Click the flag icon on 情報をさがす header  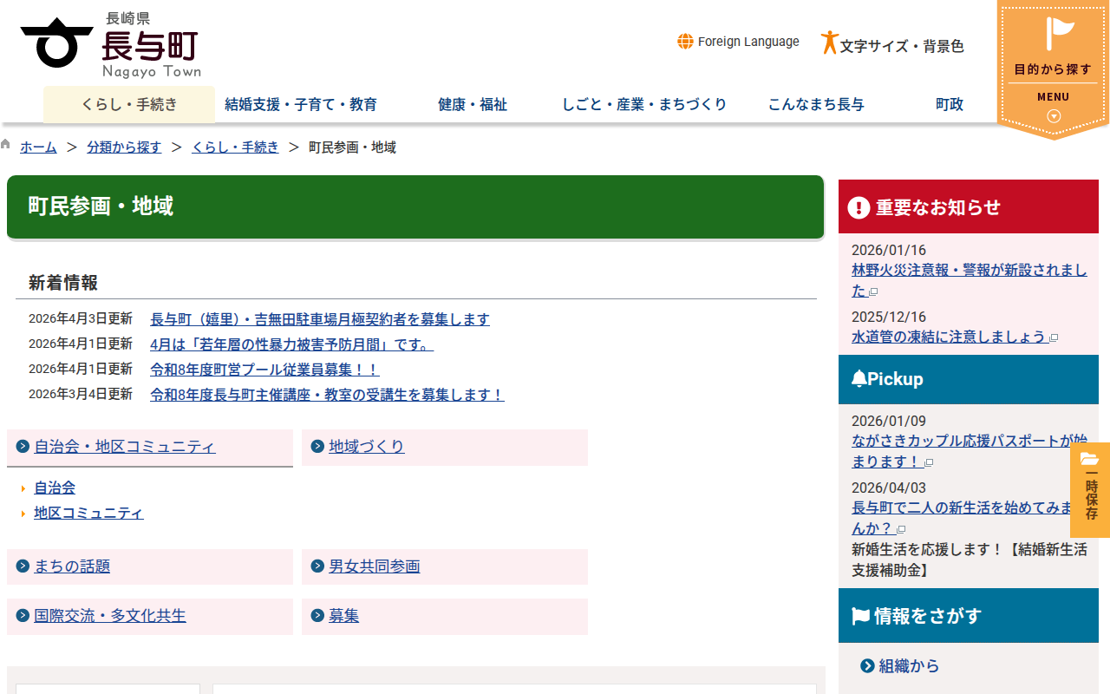click(859, 616)
